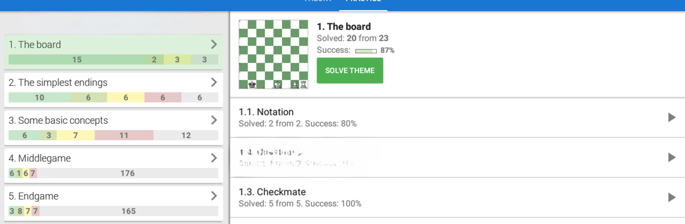
Task: Open the chessboard thumbnail image
Action: [273, 54]
